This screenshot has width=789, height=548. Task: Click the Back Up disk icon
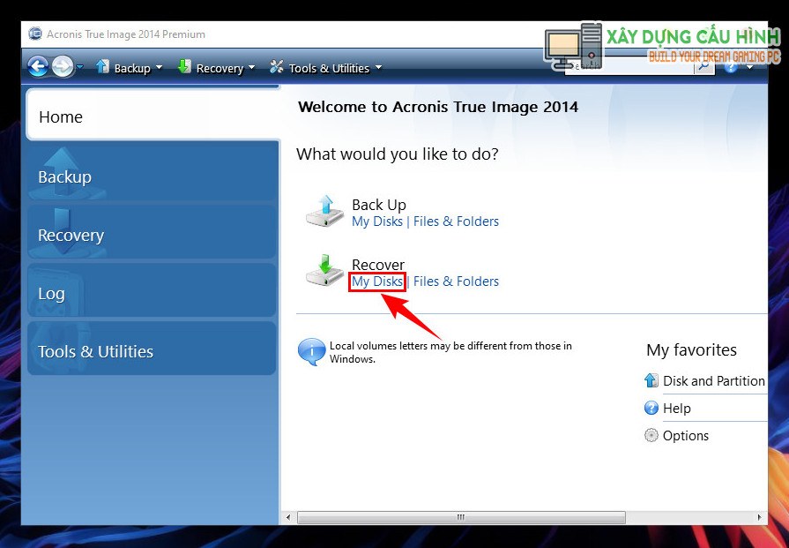click(324, 211)
